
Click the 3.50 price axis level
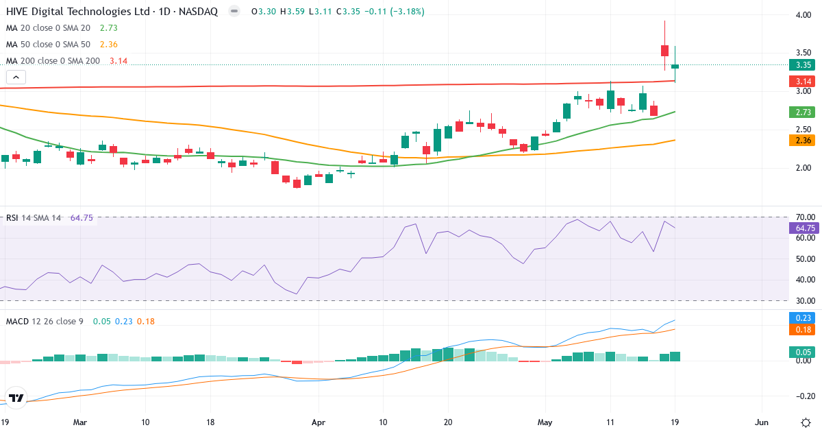[x=804, y=53]
